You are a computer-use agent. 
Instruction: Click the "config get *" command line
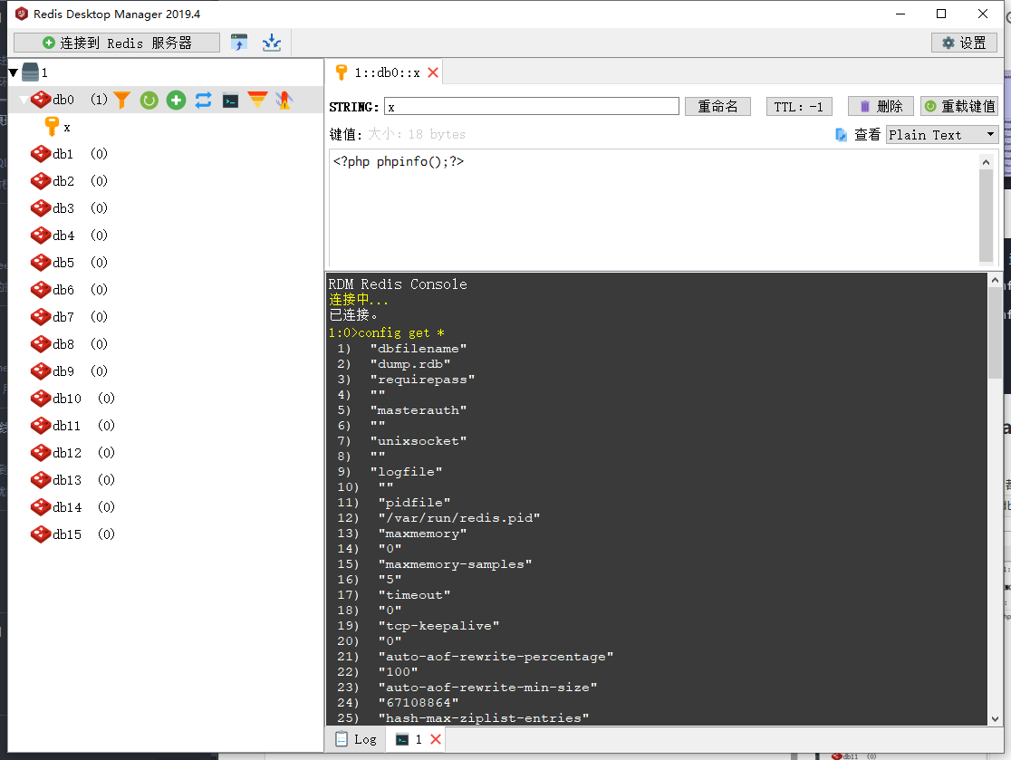(x=401, y=332)
